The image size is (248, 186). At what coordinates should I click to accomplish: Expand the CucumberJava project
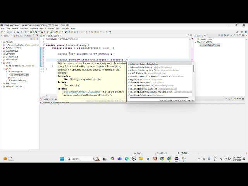(2, 51)
